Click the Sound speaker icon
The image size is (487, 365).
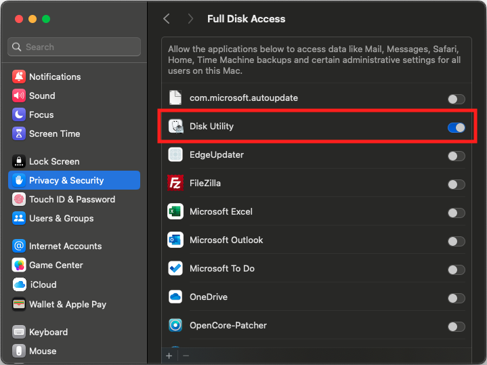pyautogui.click(x=19, y=95)
